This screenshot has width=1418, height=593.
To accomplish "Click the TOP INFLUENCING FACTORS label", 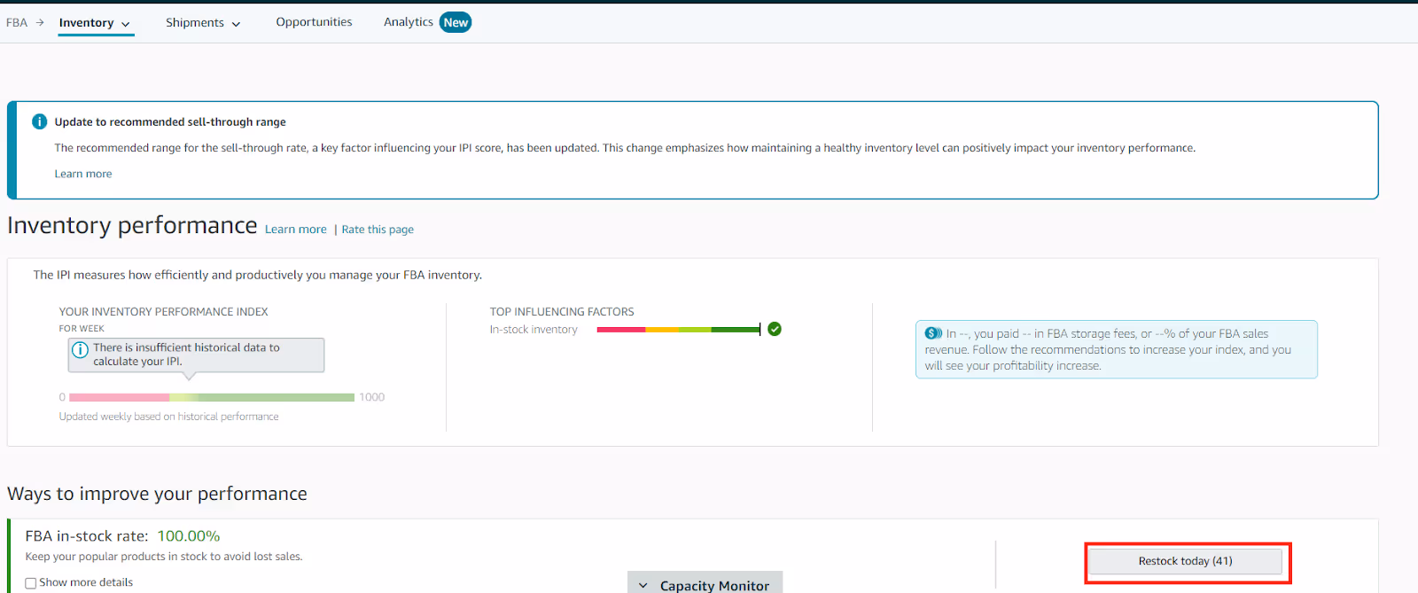I will 562,312.
